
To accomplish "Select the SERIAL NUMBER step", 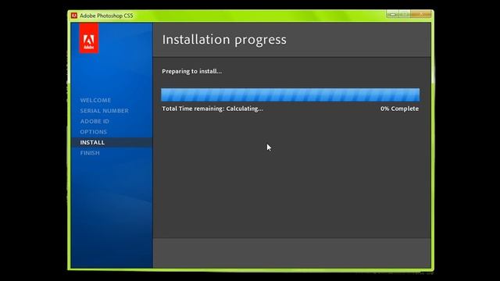I will pyautogui.click(x=104, y=111).
